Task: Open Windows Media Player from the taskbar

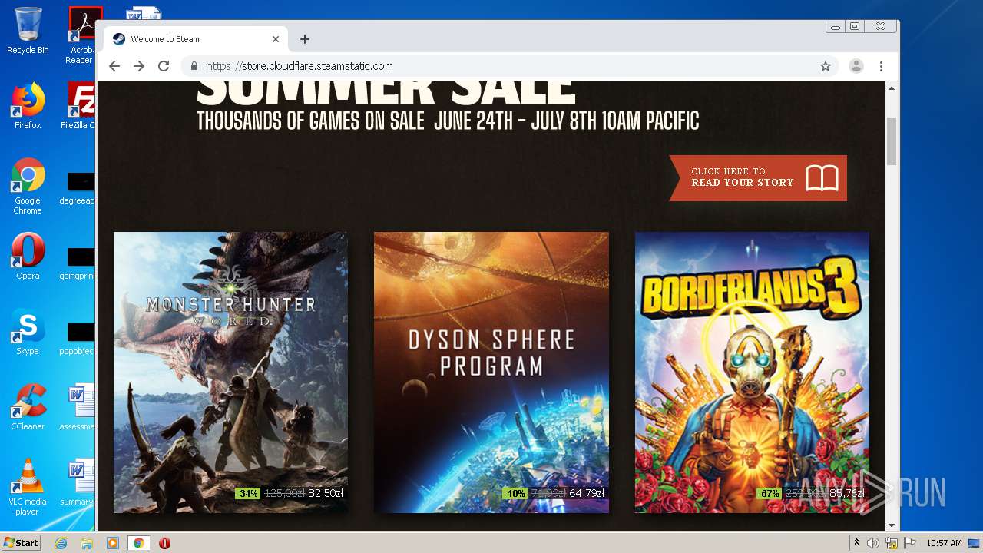Action: coord(112,543)
